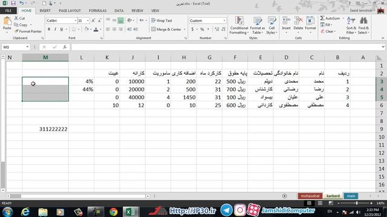Toggle Bold formatting

[49, 30]
